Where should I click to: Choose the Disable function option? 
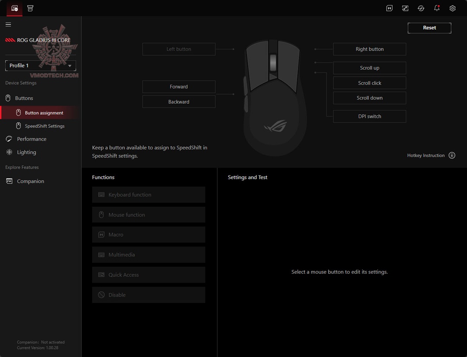pyautogui.click(x=149, y=295)
